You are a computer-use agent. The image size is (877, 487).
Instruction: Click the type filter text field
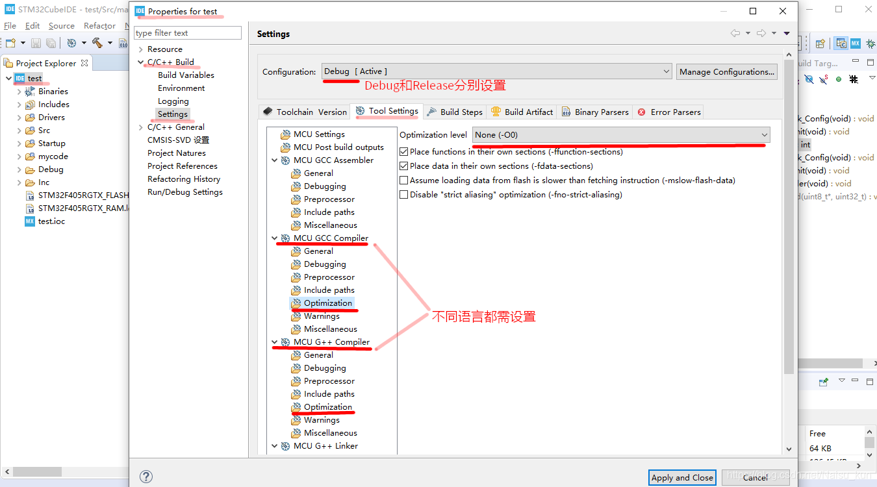(188, 33)
